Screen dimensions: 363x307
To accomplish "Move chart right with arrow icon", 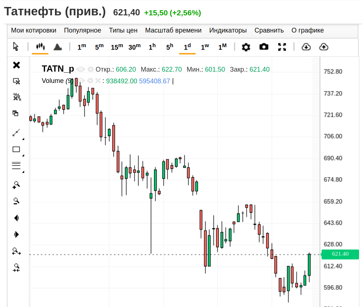I will click(16, 235).
